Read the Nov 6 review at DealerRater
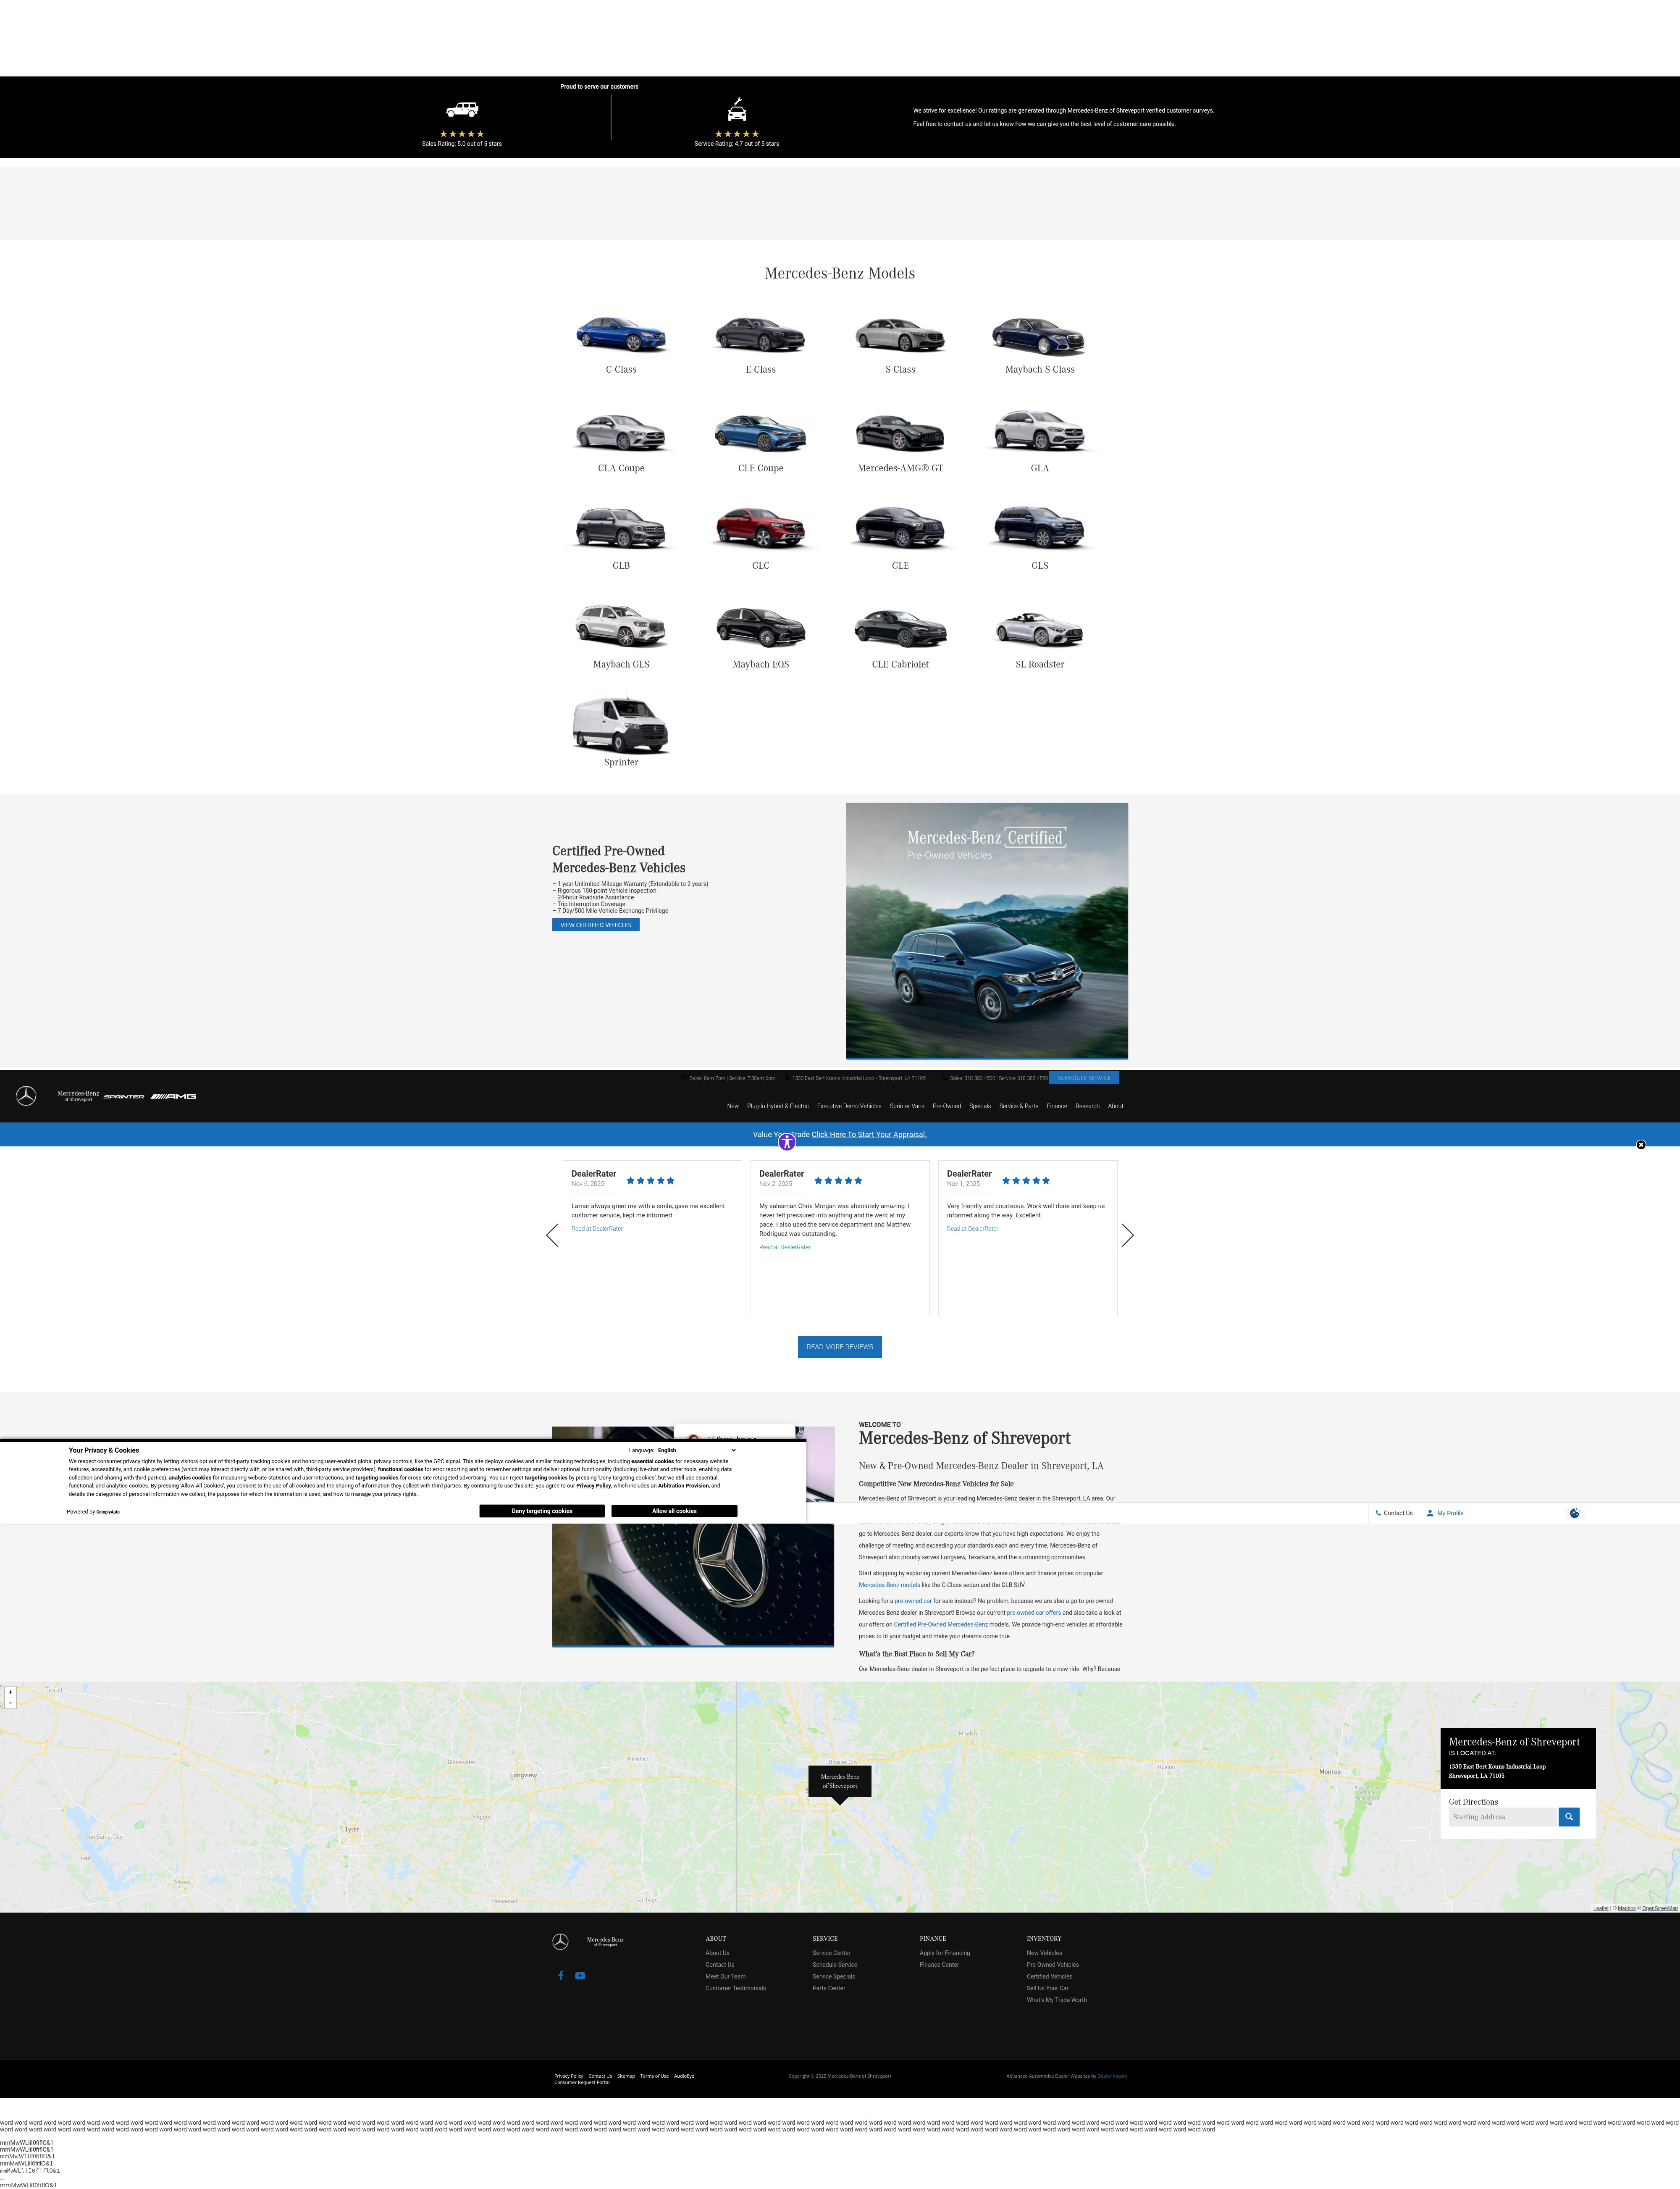This screenshot has width=1680, height=2189. 597,1229
